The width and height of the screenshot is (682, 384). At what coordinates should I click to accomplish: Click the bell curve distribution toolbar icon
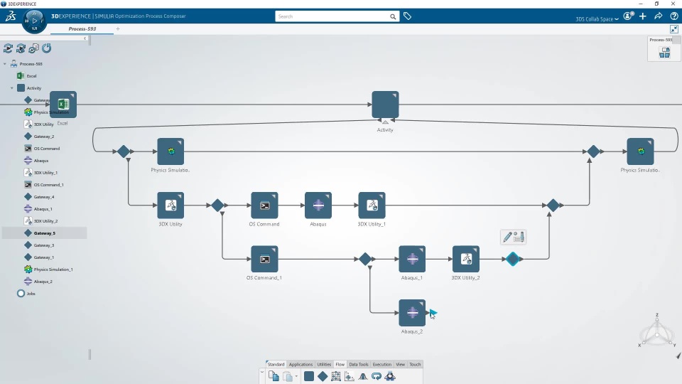point(363,376)
